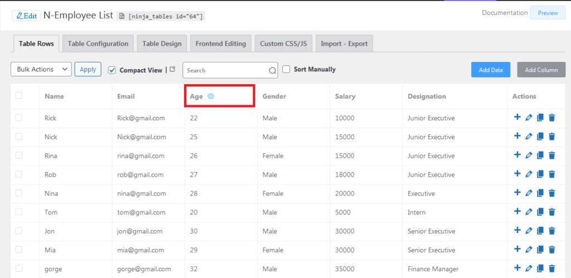
Task: Click the Add Data button
Action: coord(491,70)
